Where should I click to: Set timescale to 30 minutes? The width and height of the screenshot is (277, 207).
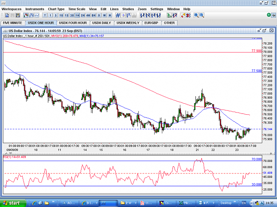(72, 15)
